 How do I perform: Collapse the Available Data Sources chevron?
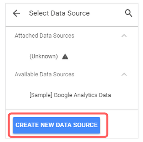tap(124, 74)
